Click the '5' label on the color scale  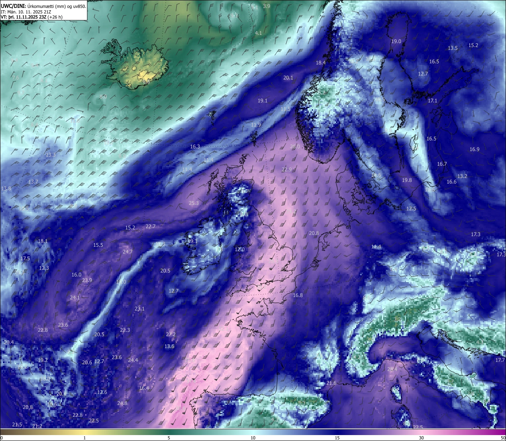[169, 438]
